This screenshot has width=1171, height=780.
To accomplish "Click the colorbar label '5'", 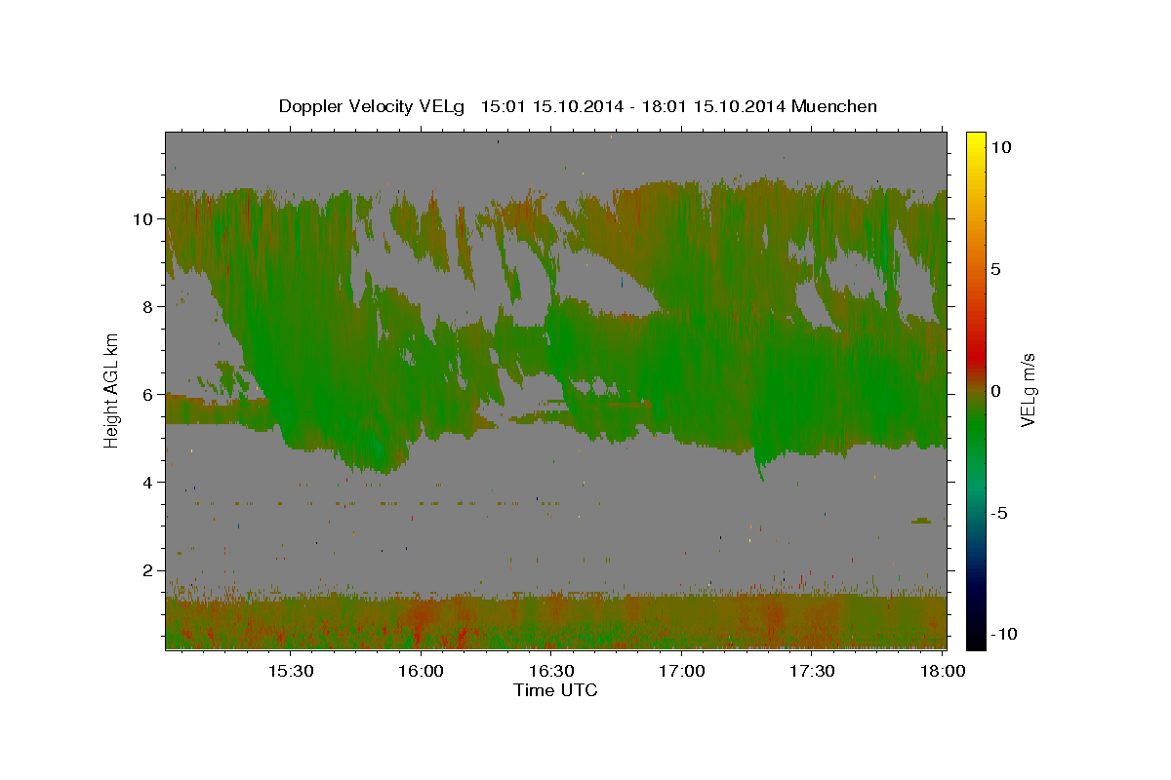I will point(995,269).
